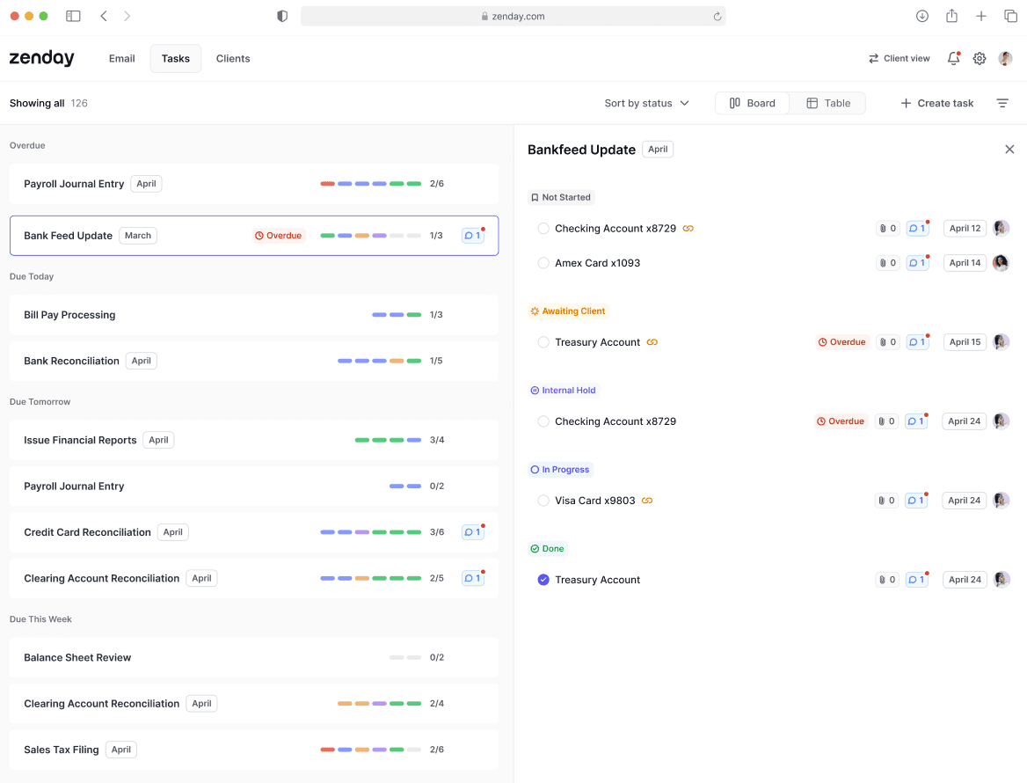Image resolution: width=1027 pixels, height=783 pixels.
Task: Switch to Client view
Action: coord(899,58)
